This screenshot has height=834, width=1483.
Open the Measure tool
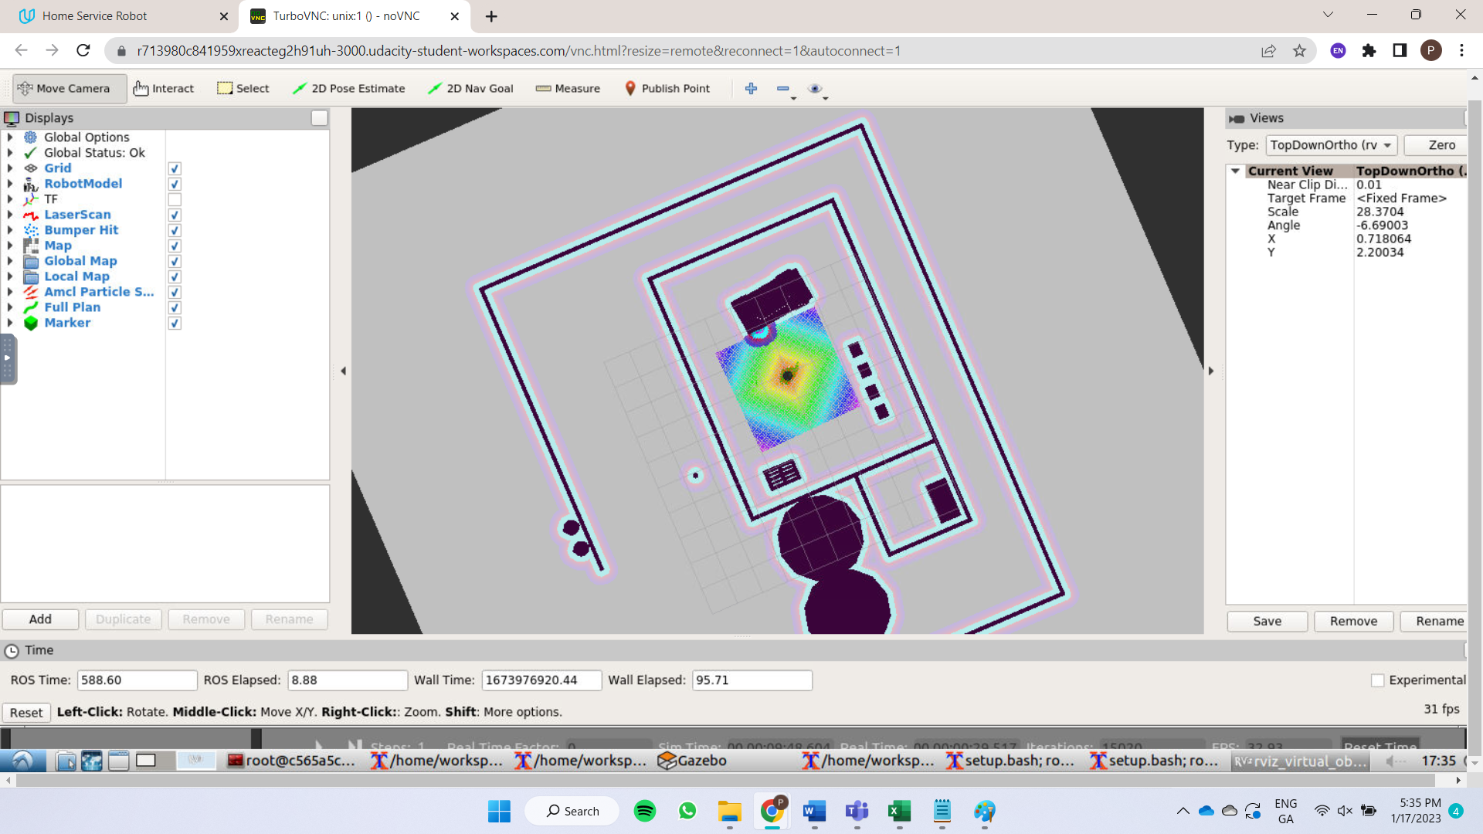568,88
